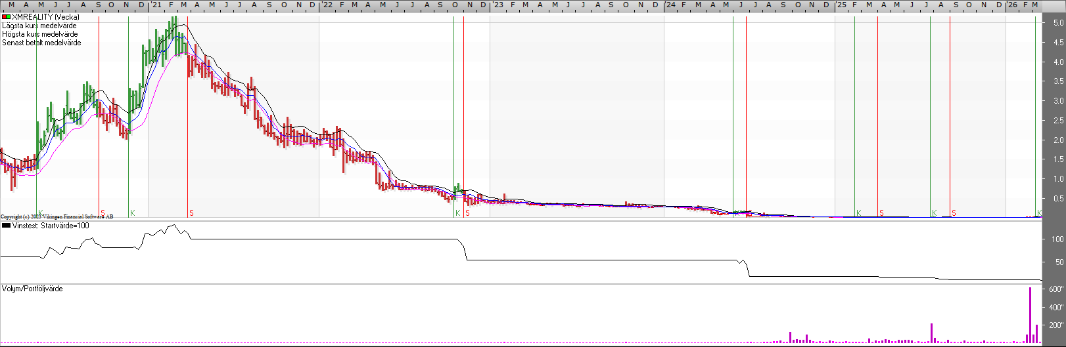Click the '21 year label on the time axis
The image size is (1066, 347).
[x=156, y=5]
